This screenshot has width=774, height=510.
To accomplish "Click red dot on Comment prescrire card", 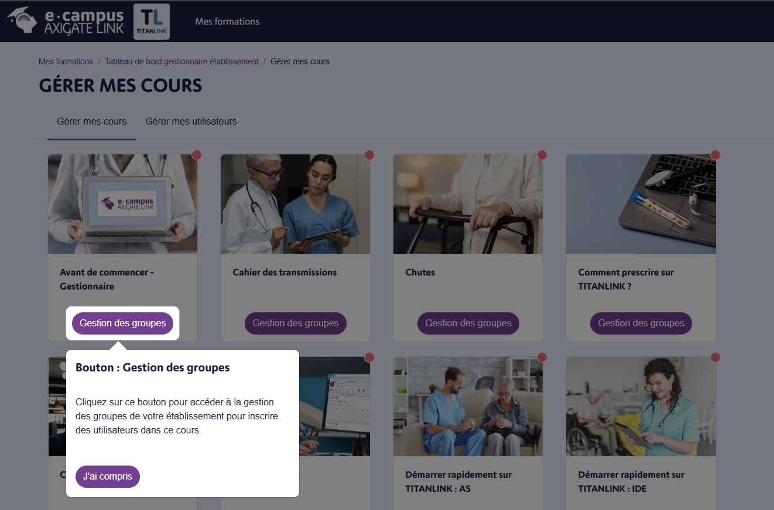I will [x=715, y=155].
